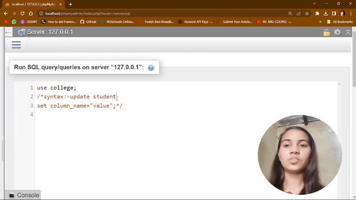This screenshot has width=356, height=200.
Task: Open the UDEMY bookmark
Action: [x=29, y=22]
